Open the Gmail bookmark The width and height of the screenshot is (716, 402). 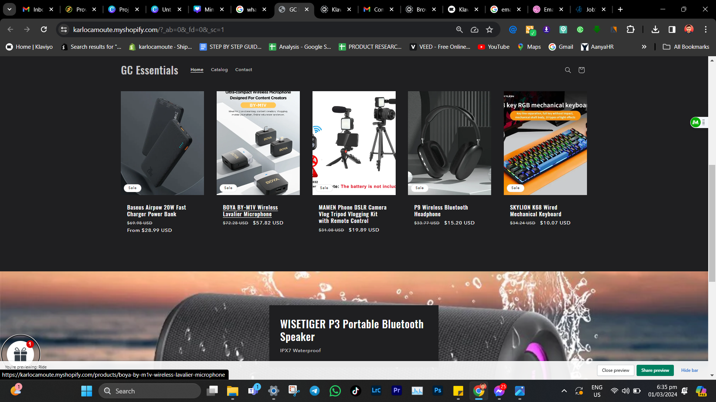coord(561,47)
